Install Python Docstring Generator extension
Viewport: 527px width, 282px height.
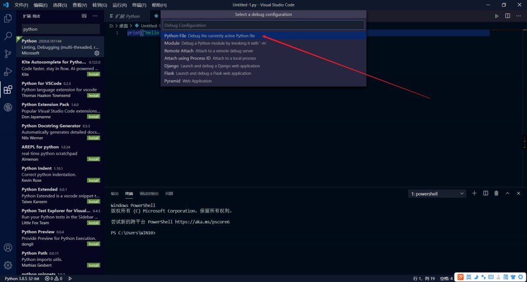94,138
